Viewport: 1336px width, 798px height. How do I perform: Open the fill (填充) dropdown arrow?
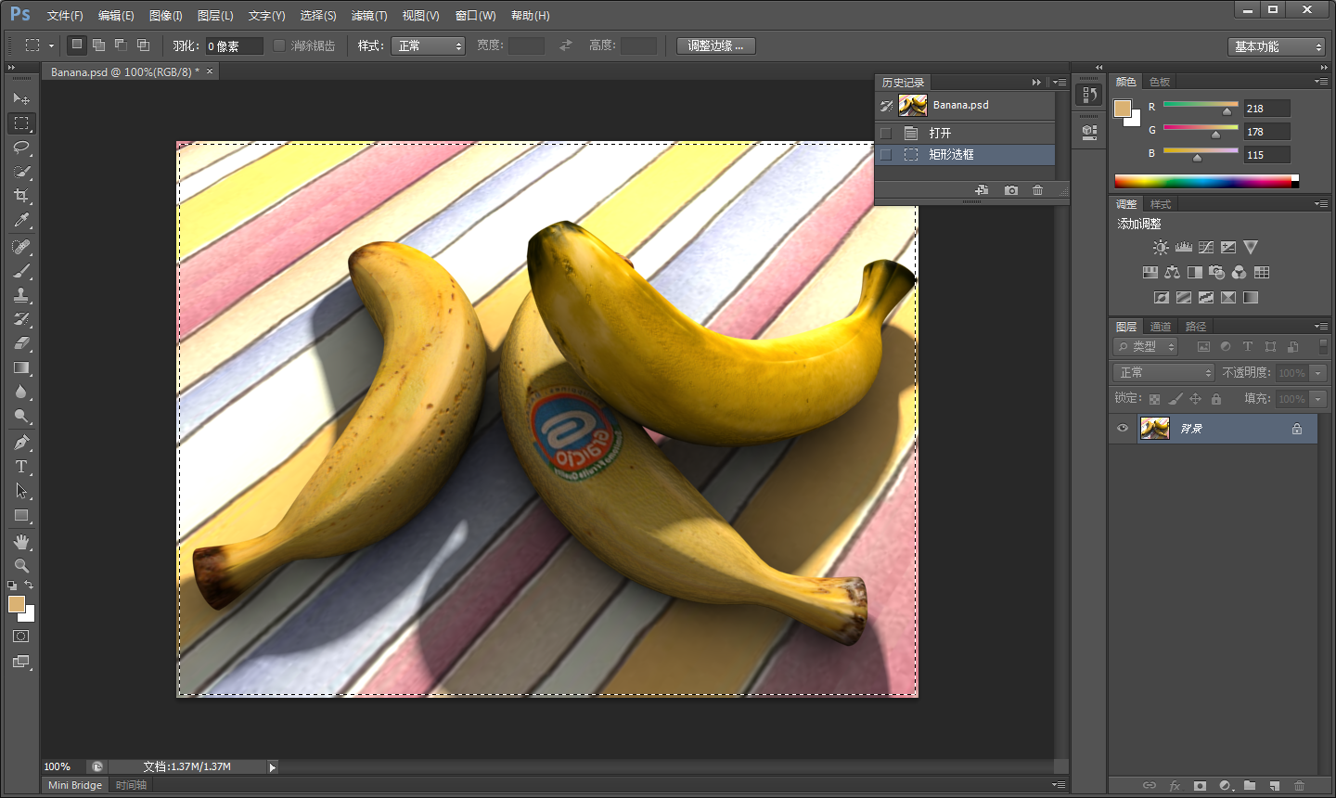(x=1318, y=399)
